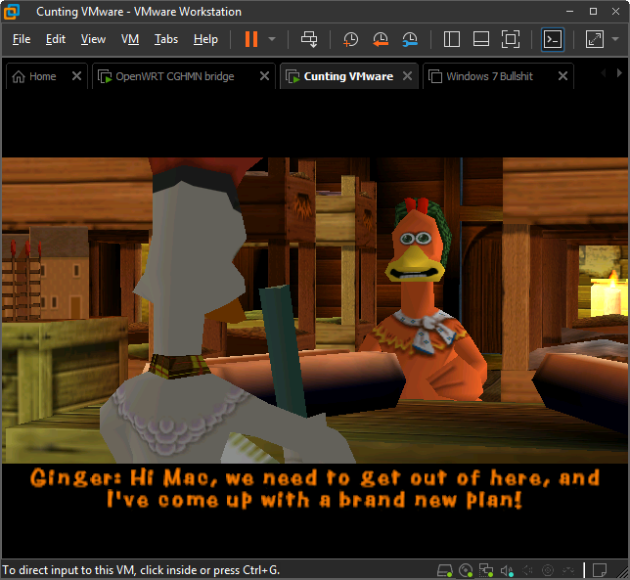630x580 pixels.
Task: Open the power options dropdown arrow
Action: click(272, 39)
